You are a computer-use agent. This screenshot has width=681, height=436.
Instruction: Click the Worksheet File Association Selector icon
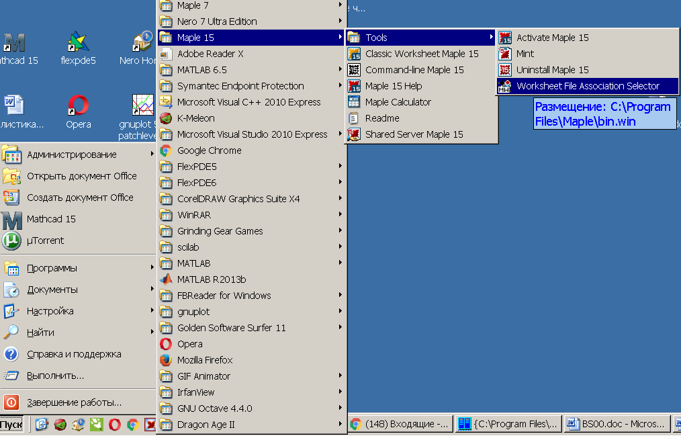point(505,86)
